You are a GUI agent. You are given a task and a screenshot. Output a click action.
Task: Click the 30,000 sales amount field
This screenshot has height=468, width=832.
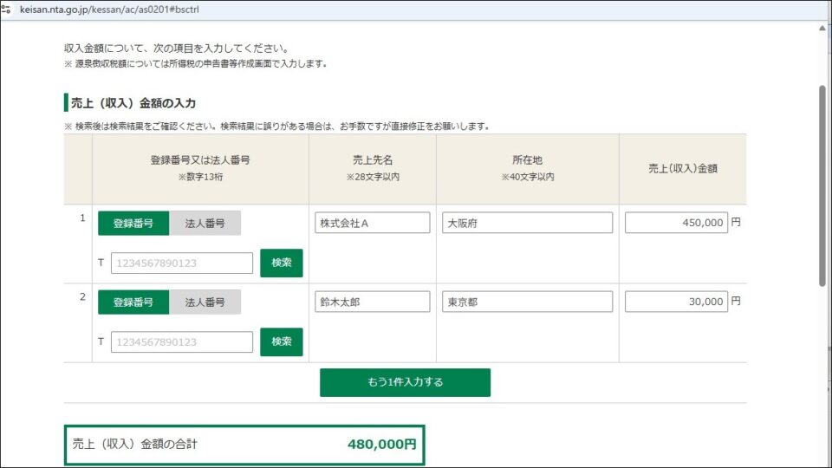676,302
